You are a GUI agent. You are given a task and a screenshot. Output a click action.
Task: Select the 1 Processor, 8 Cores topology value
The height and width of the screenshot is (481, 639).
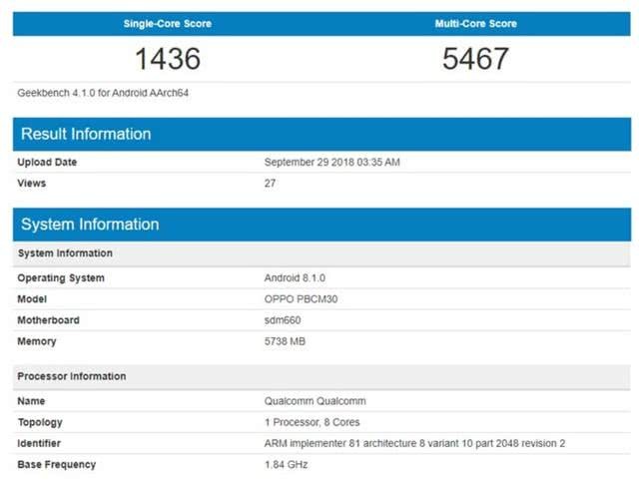pyautogui.click(x=313, y=422)
